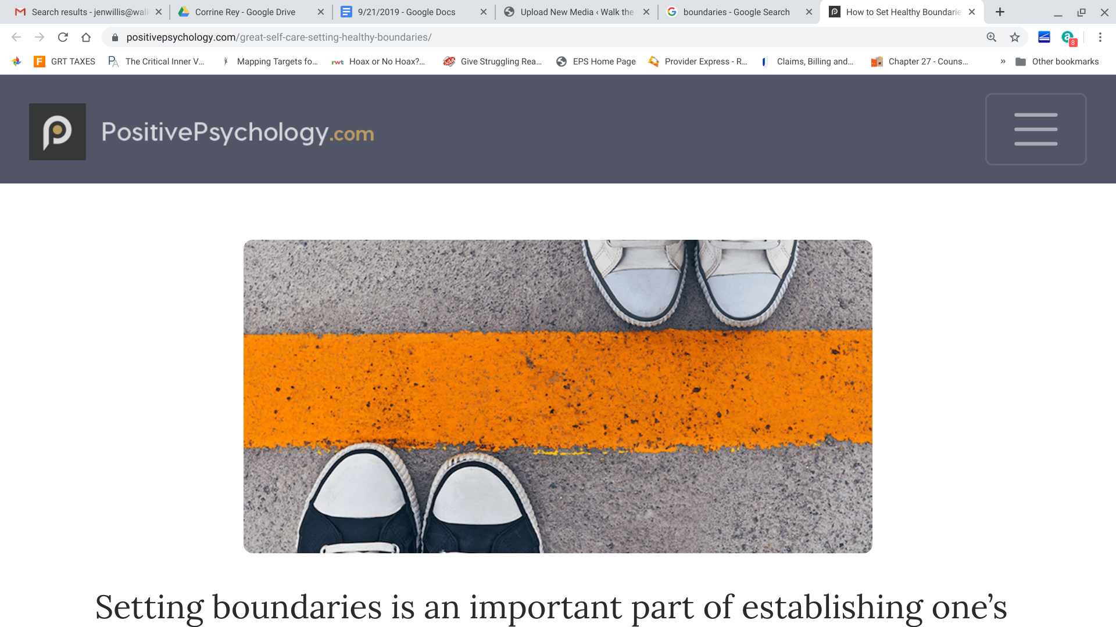
Task: Switch to the boundaries Google Search tab
Action: click(736, 12)
